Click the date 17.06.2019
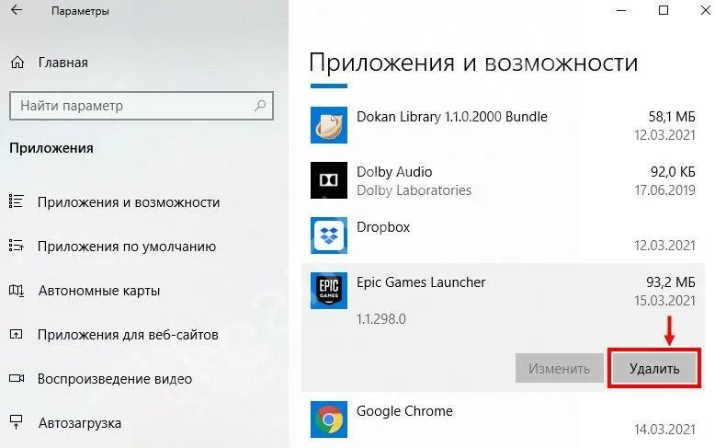 coord(664,190)
